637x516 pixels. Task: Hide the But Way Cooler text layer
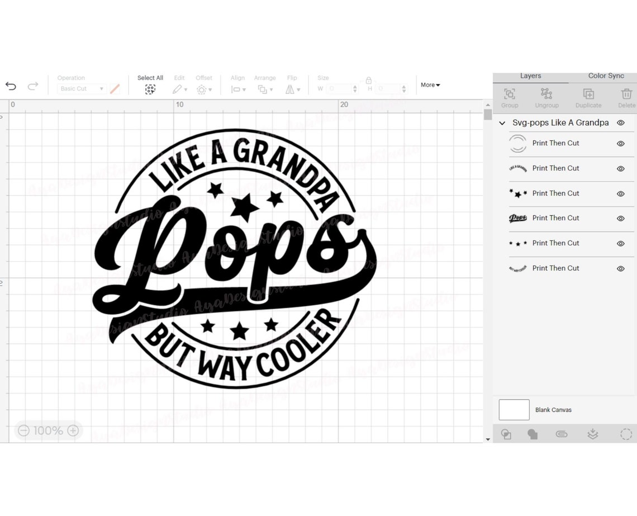pos(621,268)
